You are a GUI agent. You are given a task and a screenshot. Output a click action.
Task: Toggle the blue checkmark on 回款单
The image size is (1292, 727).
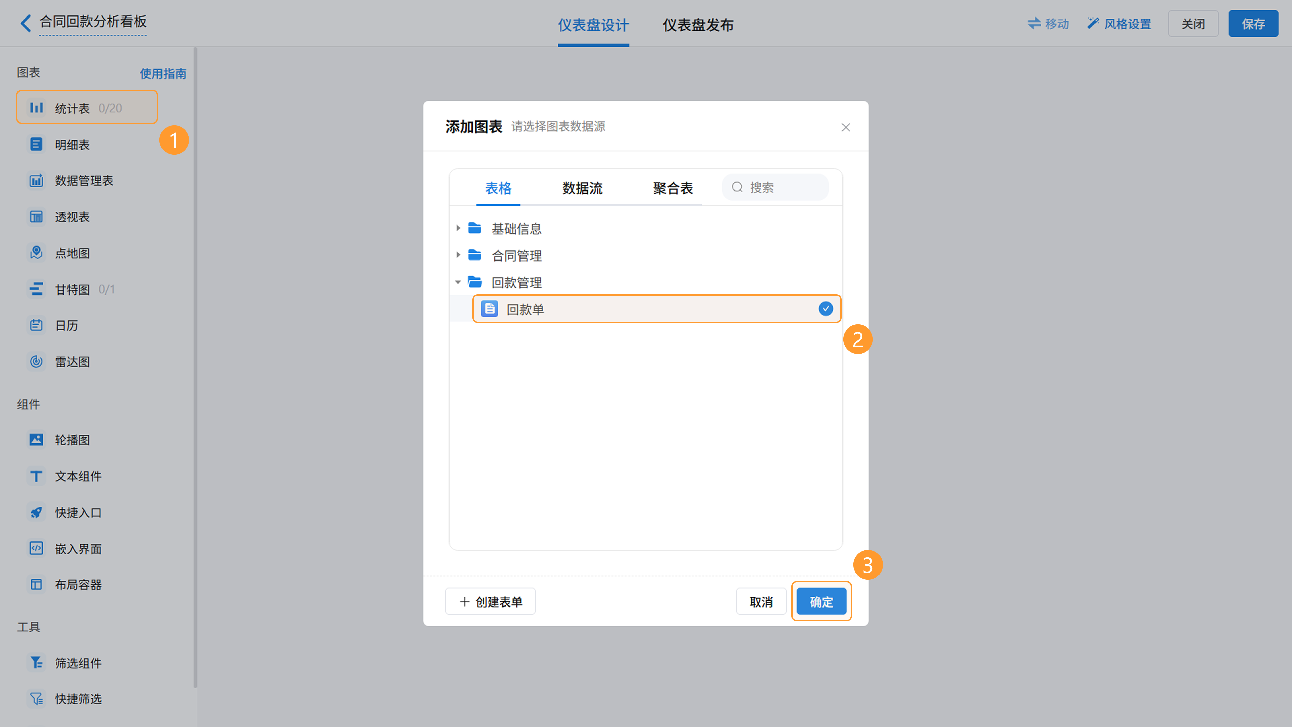coord(826,309)
